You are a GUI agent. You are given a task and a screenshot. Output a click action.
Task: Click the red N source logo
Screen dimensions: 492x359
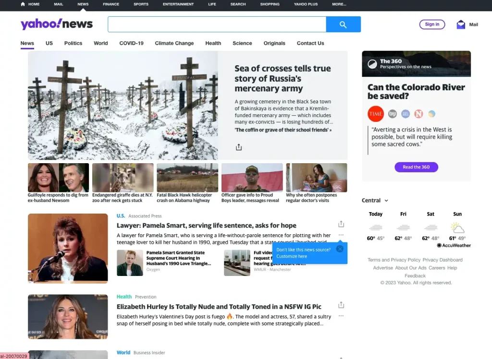click(x=418, y=114)
